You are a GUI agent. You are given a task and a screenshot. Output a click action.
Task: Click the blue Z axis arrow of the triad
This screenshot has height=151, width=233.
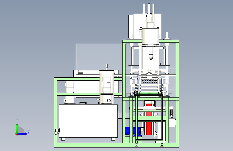[x=22, y=134]
